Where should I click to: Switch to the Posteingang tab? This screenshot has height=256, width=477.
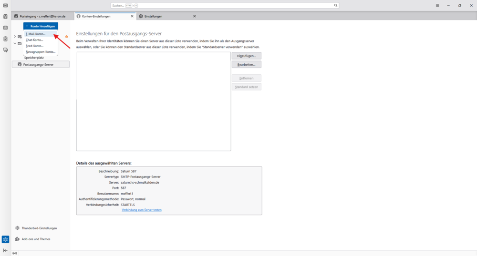[43, 16]
